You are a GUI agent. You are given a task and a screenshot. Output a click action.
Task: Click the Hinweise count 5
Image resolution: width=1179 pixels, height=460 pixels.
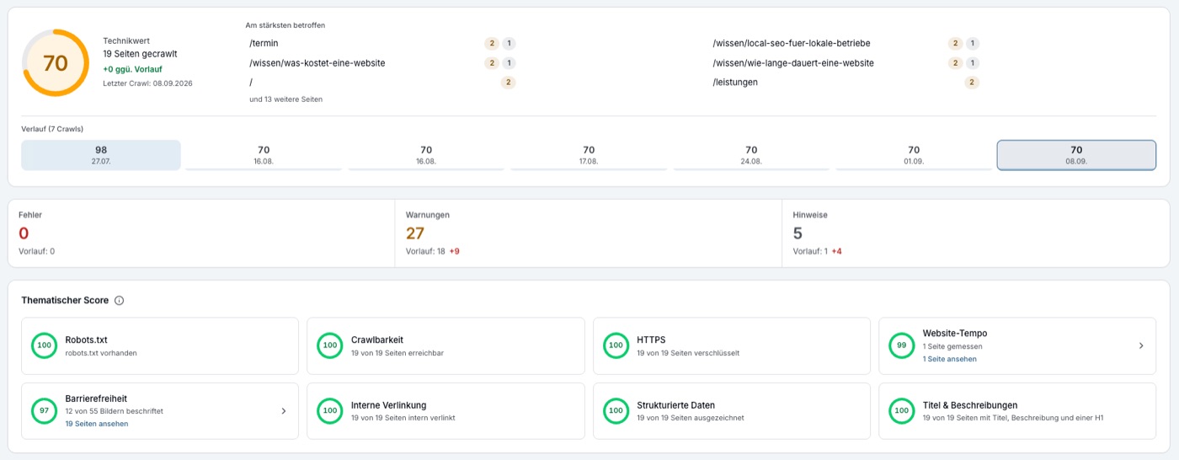click(798, 233)
